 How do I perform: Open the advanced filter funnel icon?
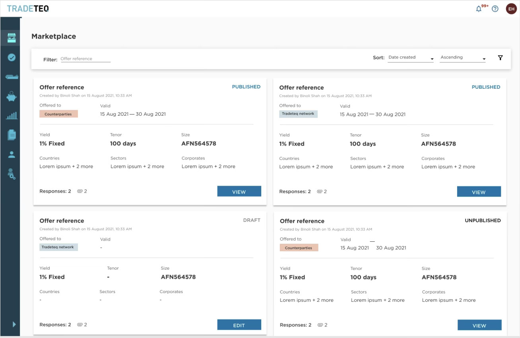point(500,58)
